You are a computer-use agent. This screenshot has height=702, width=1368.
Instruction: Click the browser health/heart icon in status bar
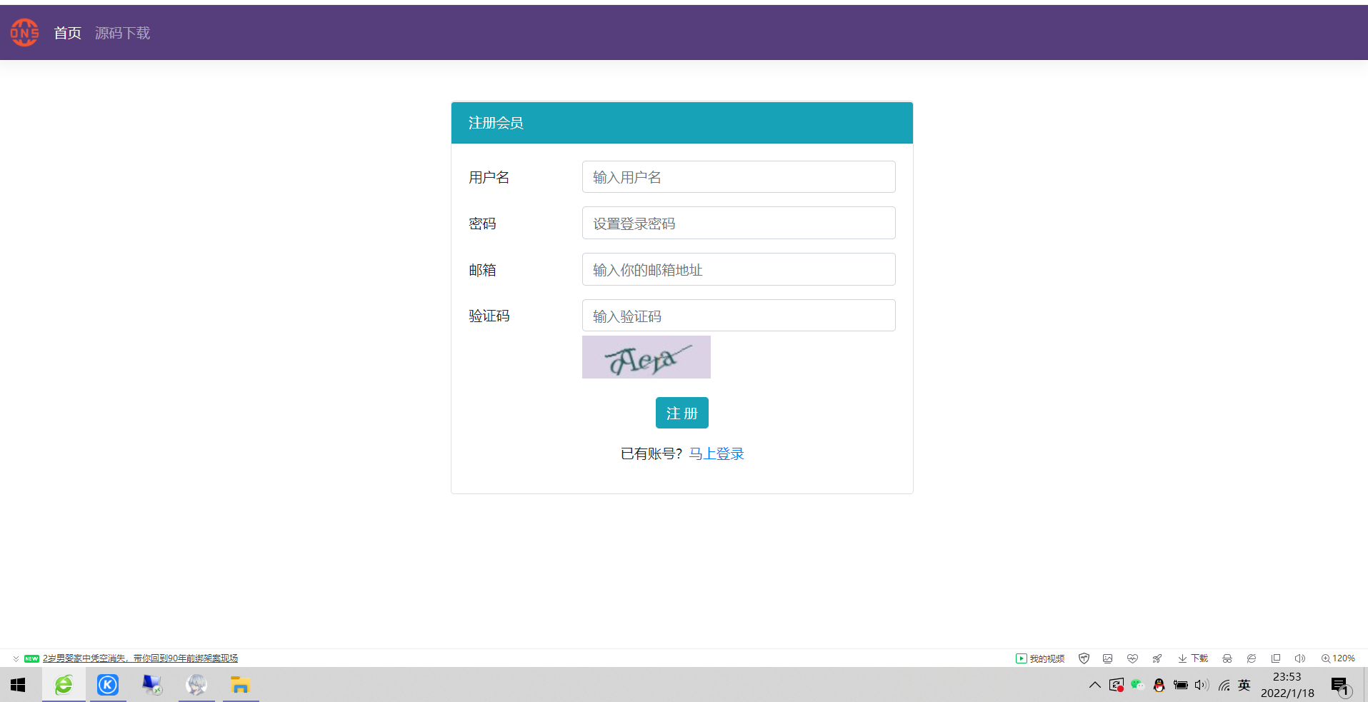[1132, 658]
